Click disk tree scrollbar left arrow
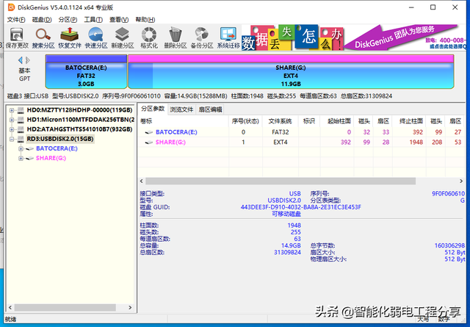The image size is (470, 327). (10, 307)
